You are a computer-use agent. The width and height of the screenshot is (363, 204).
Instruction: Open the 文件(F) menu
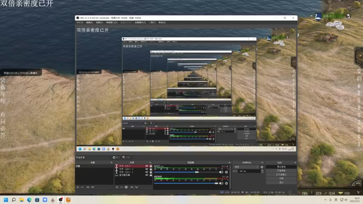80,23
